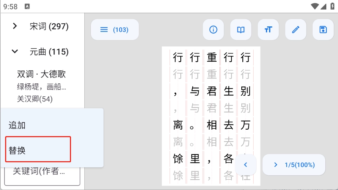The height and width of the screenshot is (190, 338).
Task: Click the save floppy disk icon
Action: coord(323,30)
